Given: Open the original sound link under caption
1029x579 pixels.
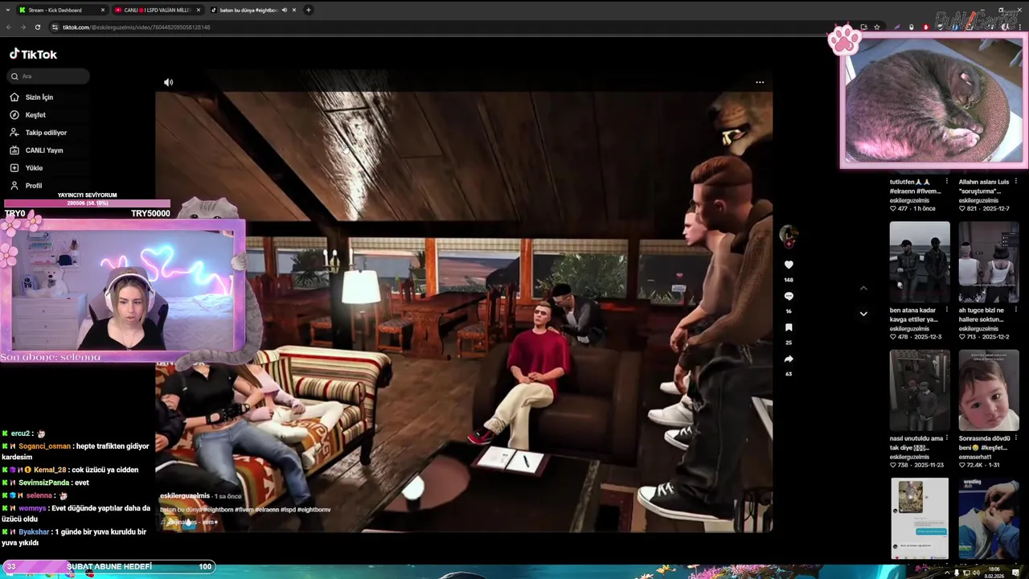Looking at the screenshot, I should coord(189,523).
